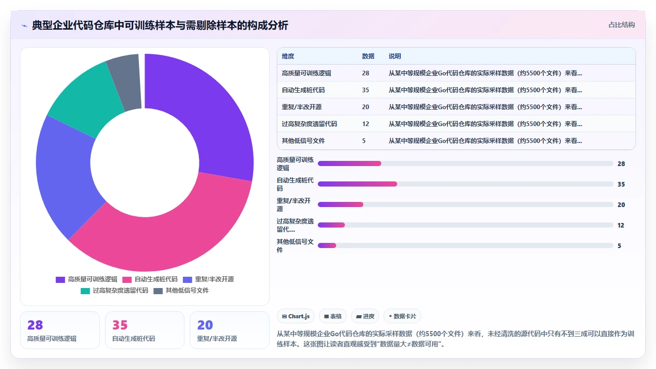Click the 维度 column header
Viewport: 656px width, 369px height.
288,56
